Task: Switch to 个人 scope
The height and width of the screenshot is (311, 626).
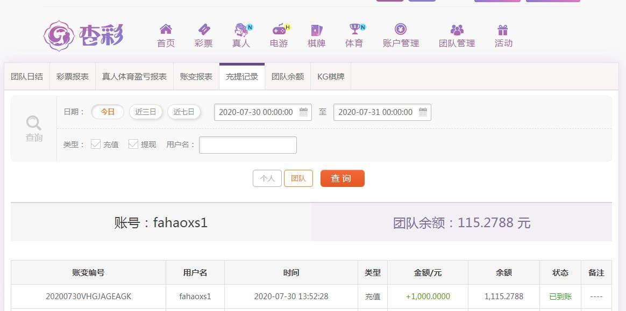Action: click(267, 178)
